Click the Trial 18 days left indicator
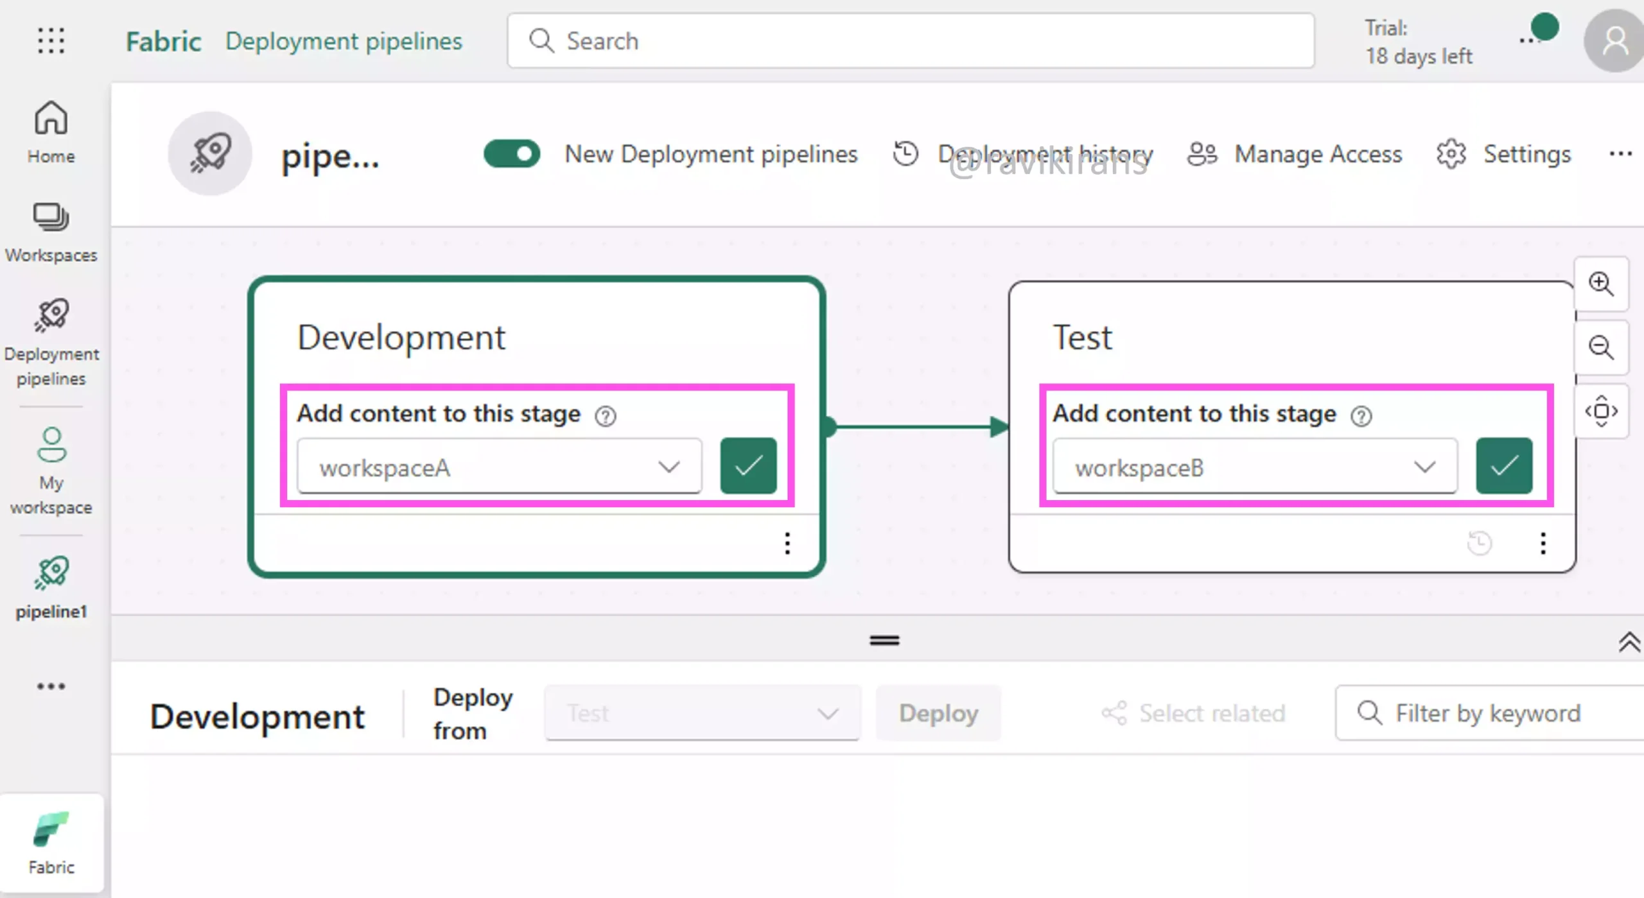 coord(1418,42)
